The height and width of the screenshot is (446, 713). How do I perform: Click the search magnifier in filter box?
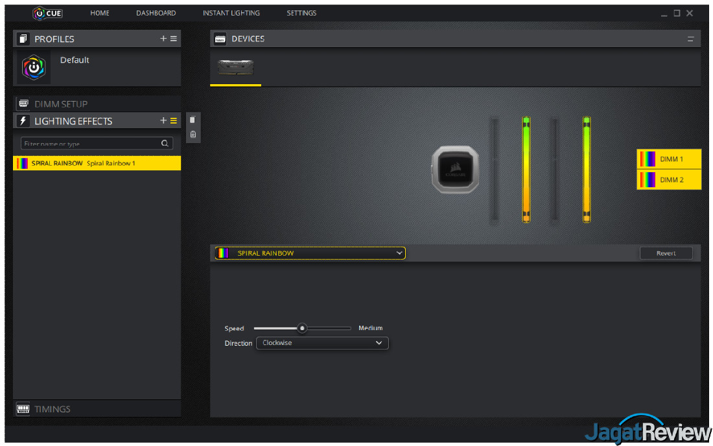[165, 144]
